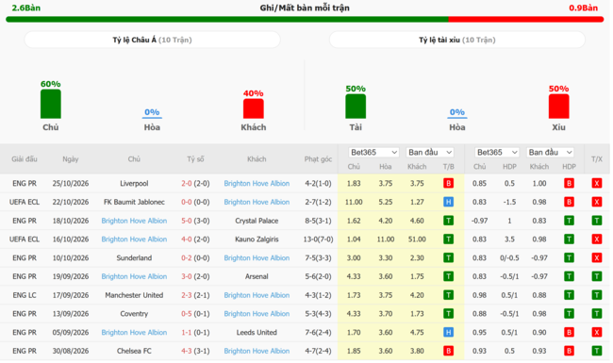Click the Tỷ số column header
Image resolution: width=613 pixels, height=363 pixels.
pos(195,159)
